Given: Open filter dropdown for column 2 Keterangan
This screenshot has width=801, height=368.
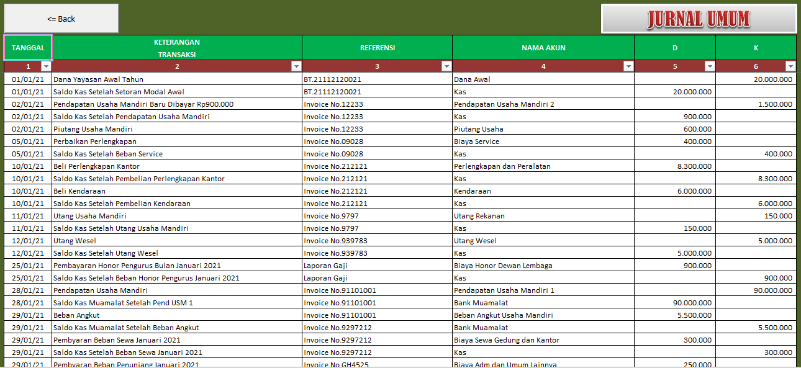Looking at the screenshot, I should 296,66.
